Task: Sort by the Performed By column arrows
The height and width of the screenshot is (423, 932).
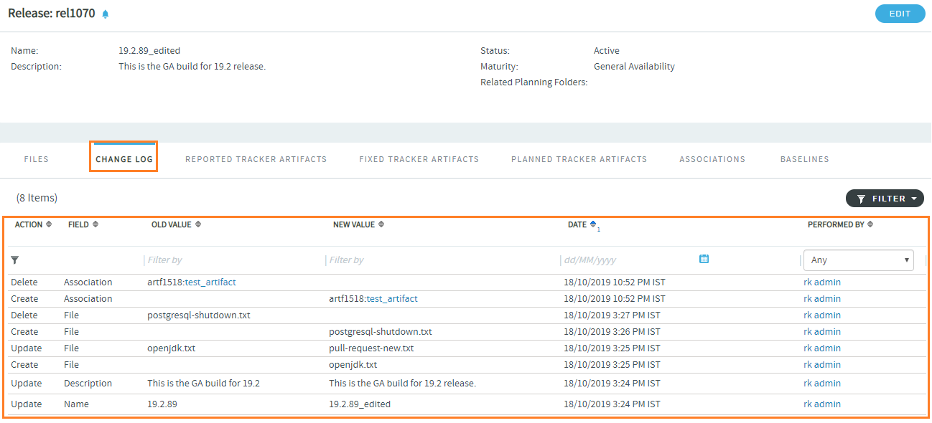Action: tap(870, 224)
